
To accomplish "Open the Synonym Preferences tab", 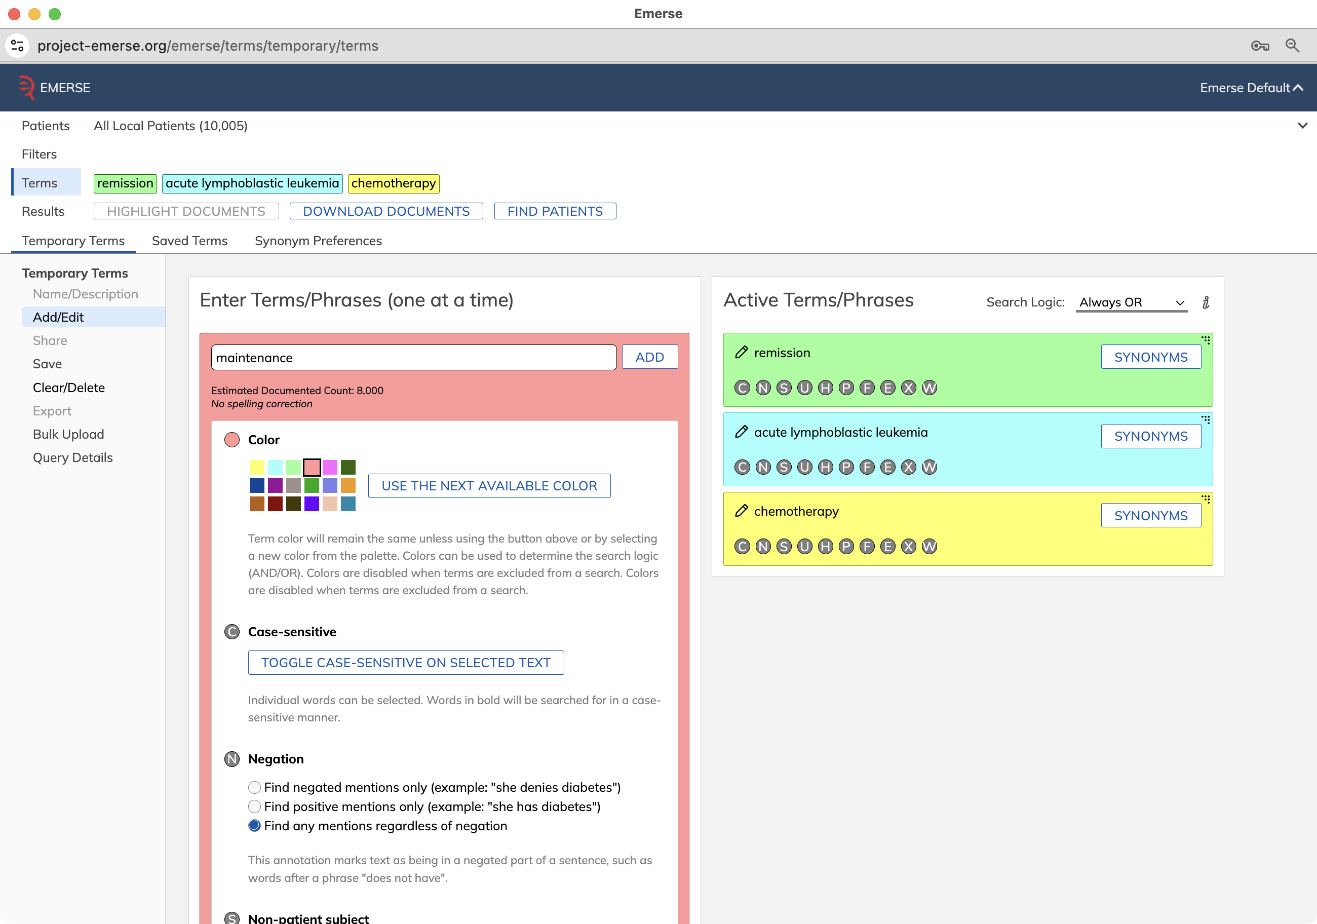I will click(318, 241).
